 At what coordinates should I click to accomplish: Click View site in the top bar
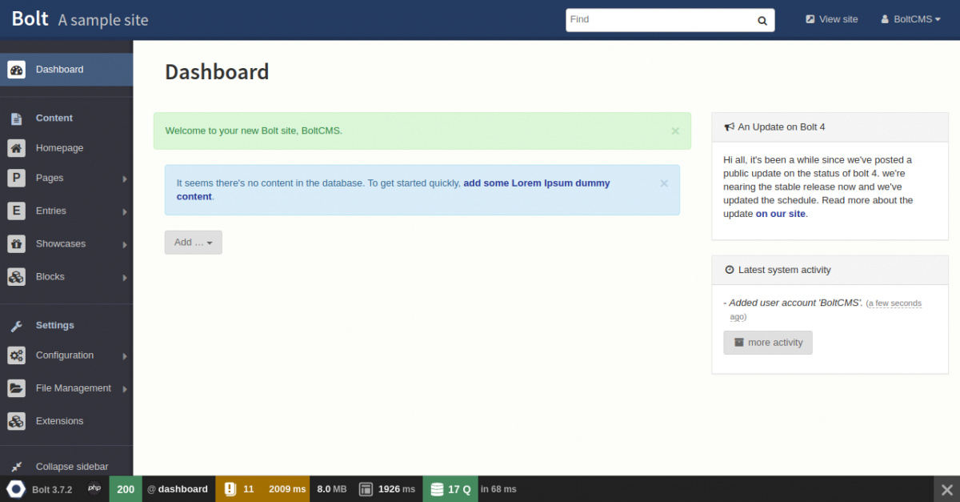coord(831,18)
